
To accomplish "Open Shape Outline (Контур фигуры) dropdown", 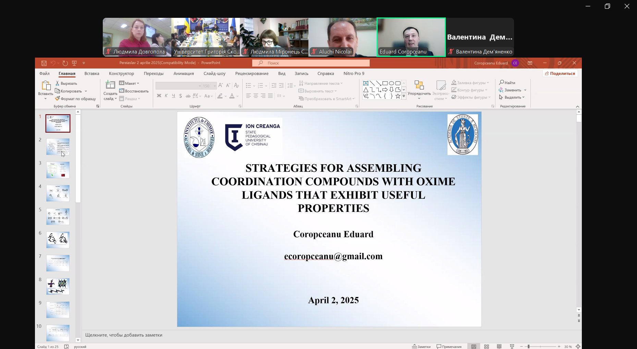I will pyautogui.click(x=469, y=90).
